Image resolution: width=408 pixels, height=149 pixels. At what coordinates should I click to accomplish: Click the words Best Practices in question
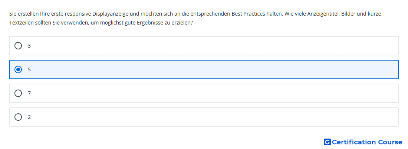coord(248,14)
